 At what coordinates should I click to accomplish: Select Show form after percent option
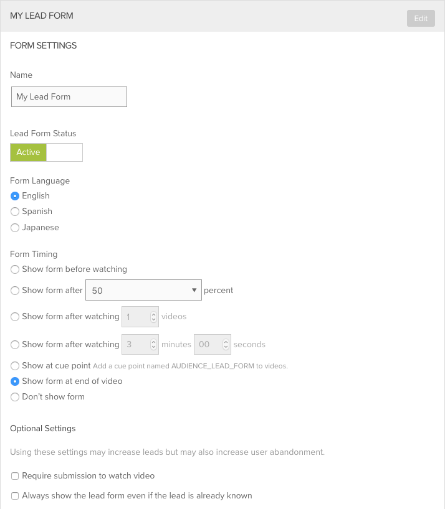15,291
